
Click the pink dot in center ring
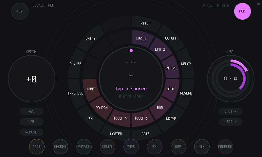pyautogui.click(x=131, y=51)
